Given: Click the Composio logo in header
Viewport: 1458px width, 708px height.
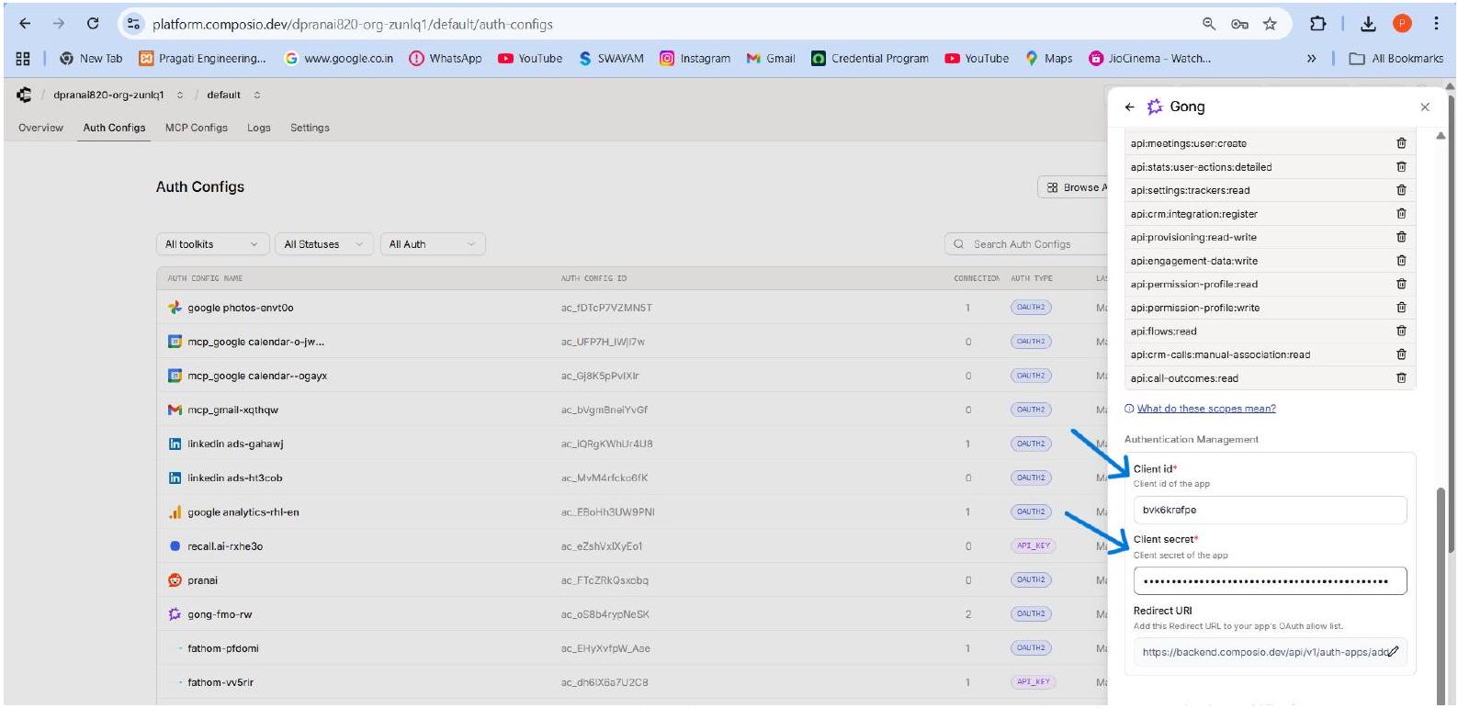Looking at the screenshot, I should (x=24, y=95).
